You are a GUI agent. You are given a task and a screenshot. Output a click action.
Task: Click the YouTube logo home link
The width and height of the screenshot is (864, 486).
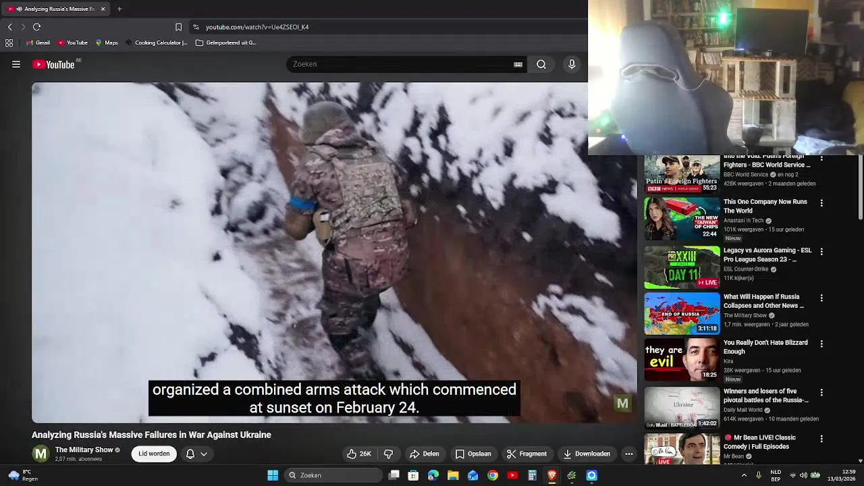pyautogui.click(x=53, y=64)
